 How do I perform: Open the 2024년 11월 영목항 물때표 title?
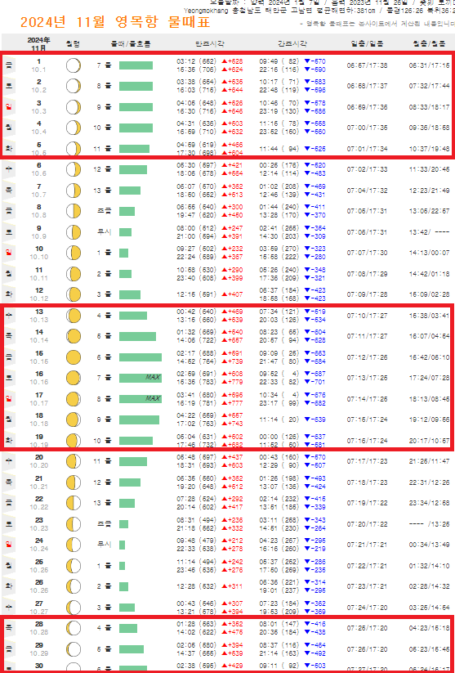(x=116, y=22)
